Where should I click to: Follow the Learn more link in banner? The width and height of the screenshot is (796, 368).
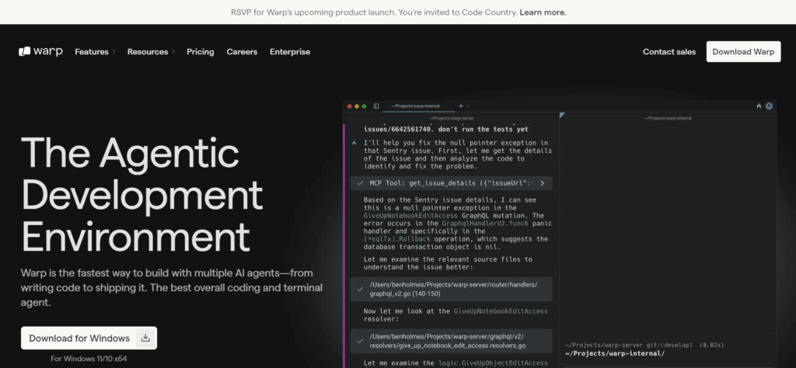point(543,12)
